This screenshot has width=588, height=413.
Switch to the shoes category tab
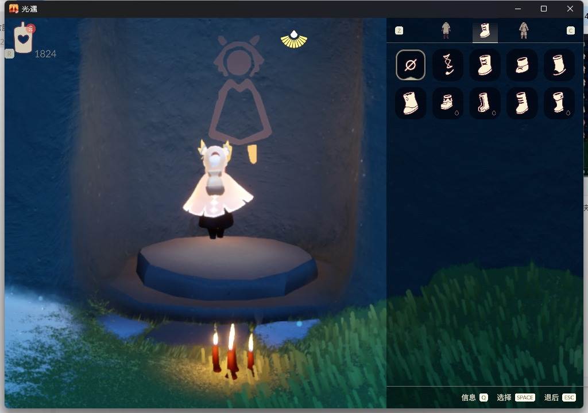[x=485, y=31]
